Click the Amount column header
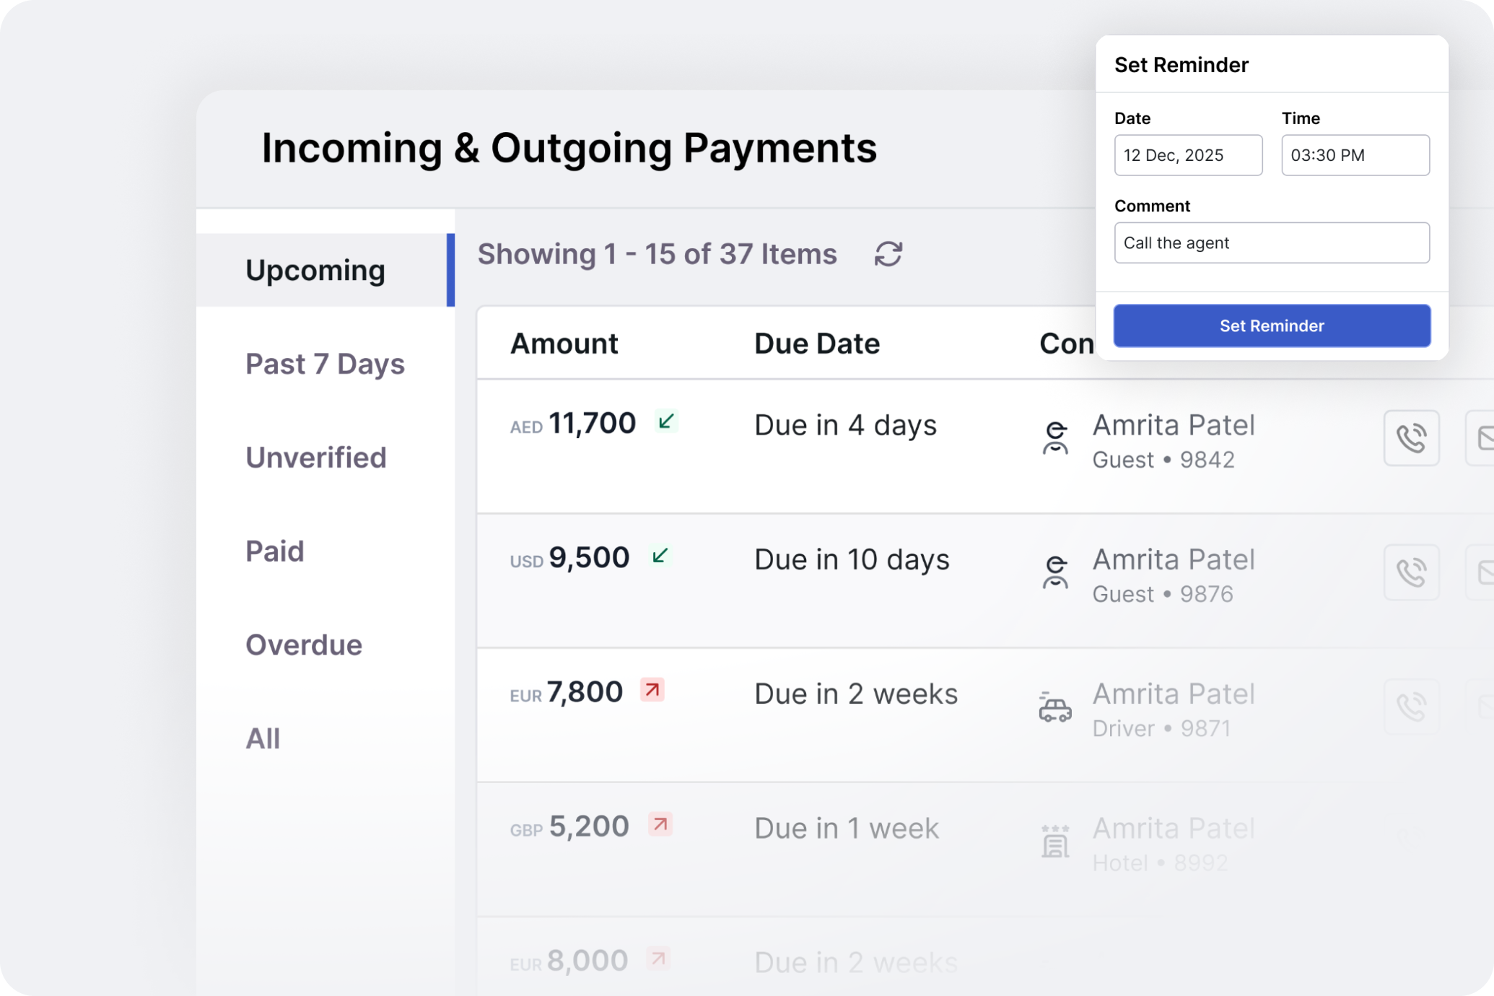Screen dimensions: 1494x996 [564, 343]
